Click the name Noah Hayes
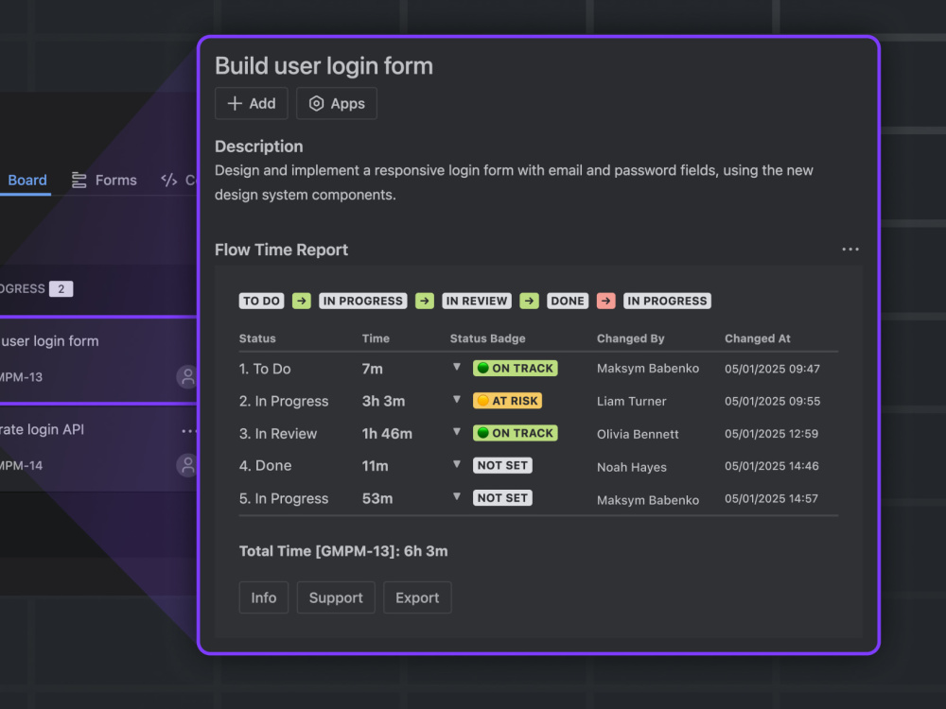 [632, 467]
